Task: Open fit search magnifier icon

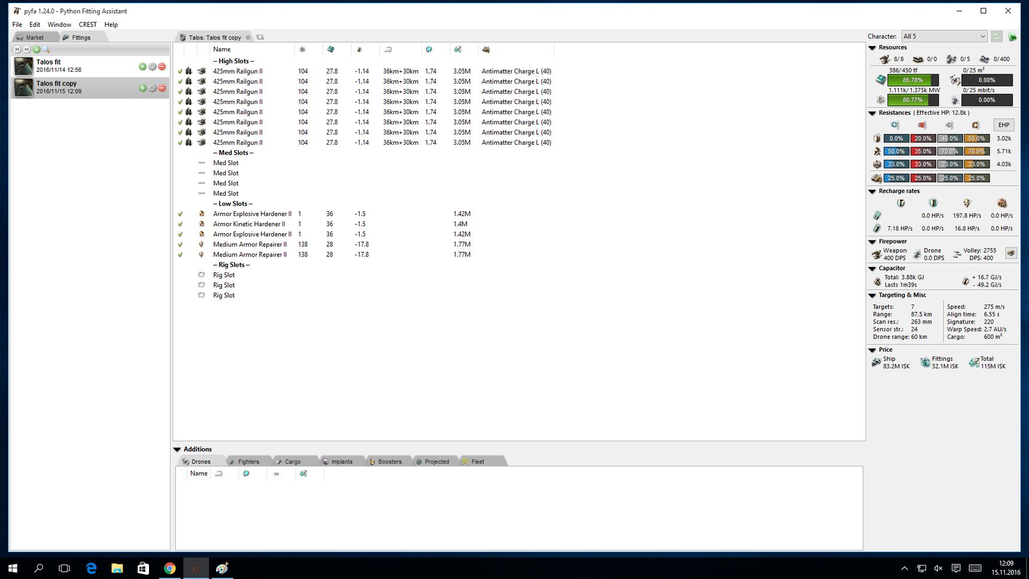Action: tap(46, 50)
